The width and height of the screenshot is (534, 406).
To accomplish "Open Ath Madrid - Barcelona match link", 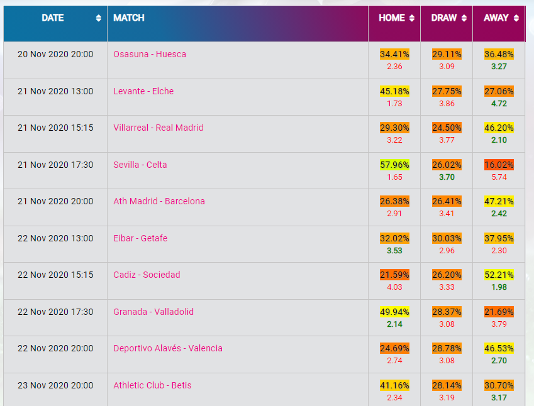I will point(159,201).
